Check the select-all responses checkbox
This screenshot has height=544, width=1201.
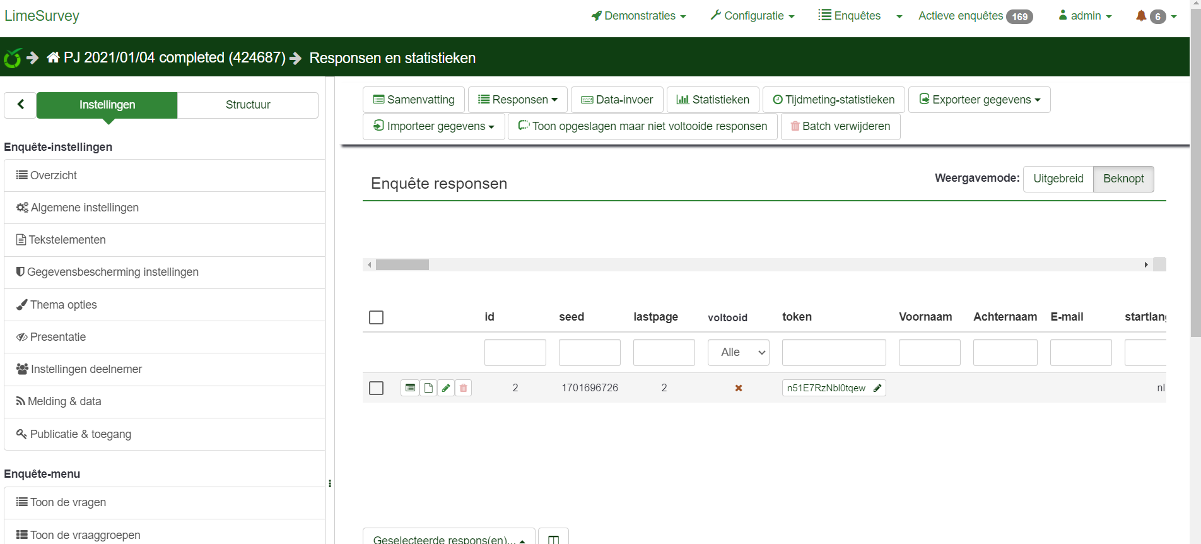click(377, 317)
